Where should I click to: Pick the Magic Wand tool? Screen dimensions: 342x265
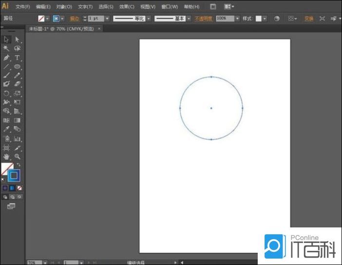(7, 49)
